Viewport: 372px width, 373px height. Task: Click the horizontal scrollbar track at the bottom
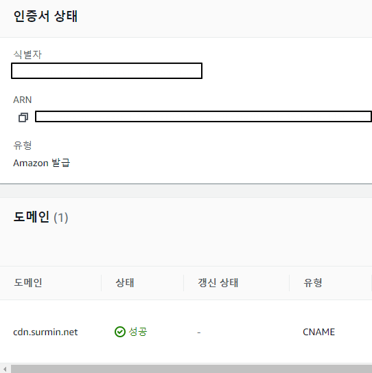tap(191, 369)
